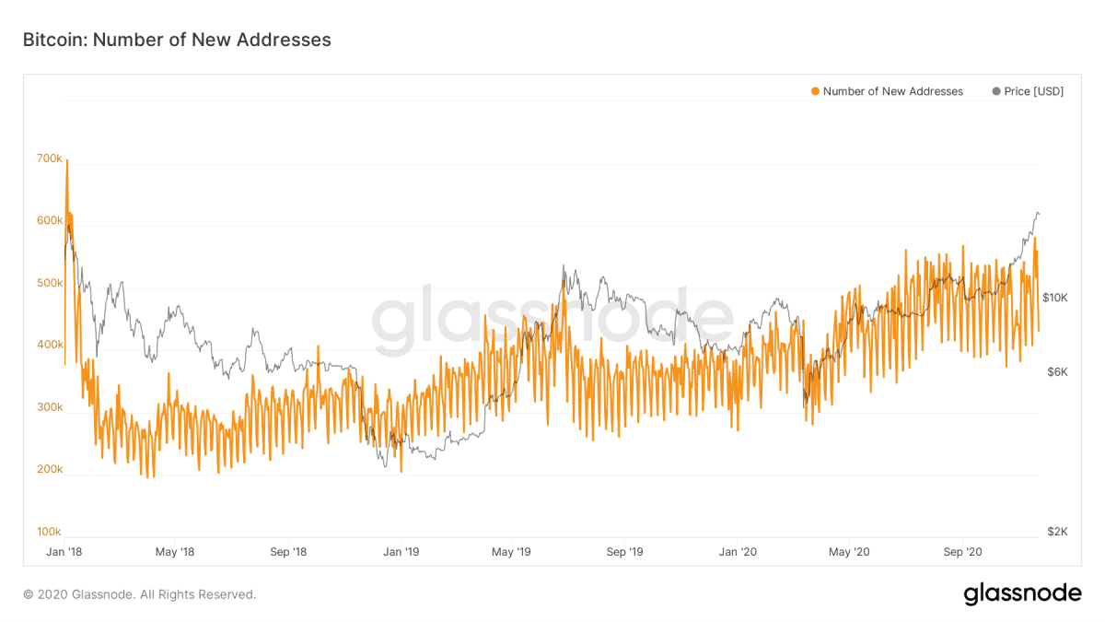The height and width of the screenshot is (622, 1105).
Task: Click the 'Sep '20' x-axis label
Action: [961, 552]
